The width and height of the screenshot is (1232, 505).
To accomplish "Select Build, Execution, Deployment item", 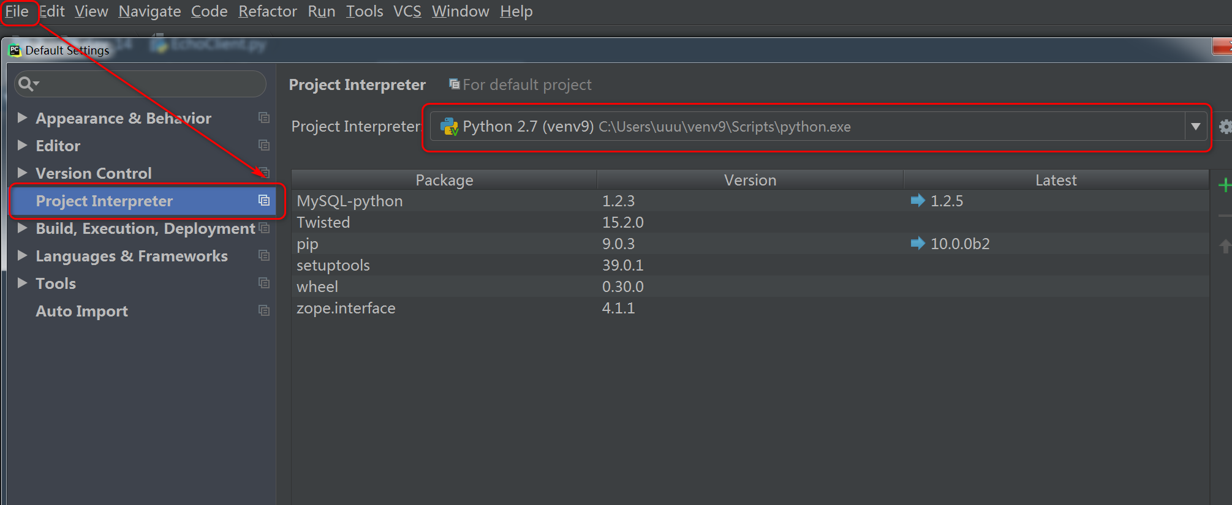I will pyautogui.click(x=145, y=228).
